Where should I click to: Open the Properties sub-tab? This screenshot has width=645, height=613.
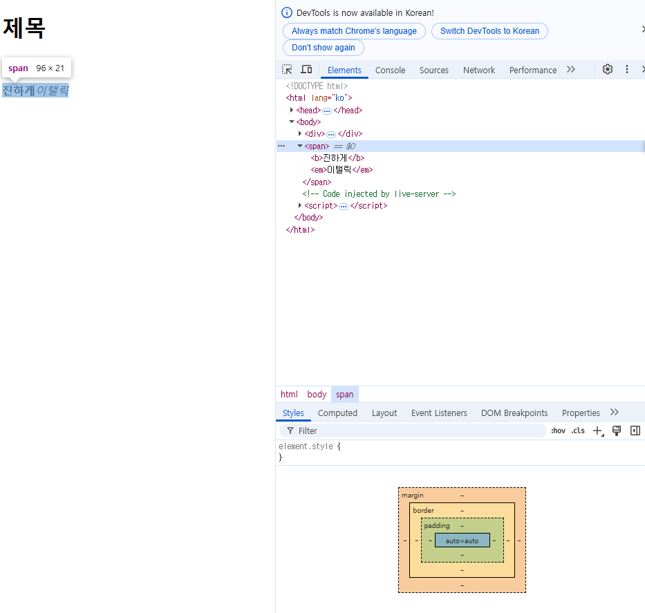pyautogui.click(x=581, y=413)
